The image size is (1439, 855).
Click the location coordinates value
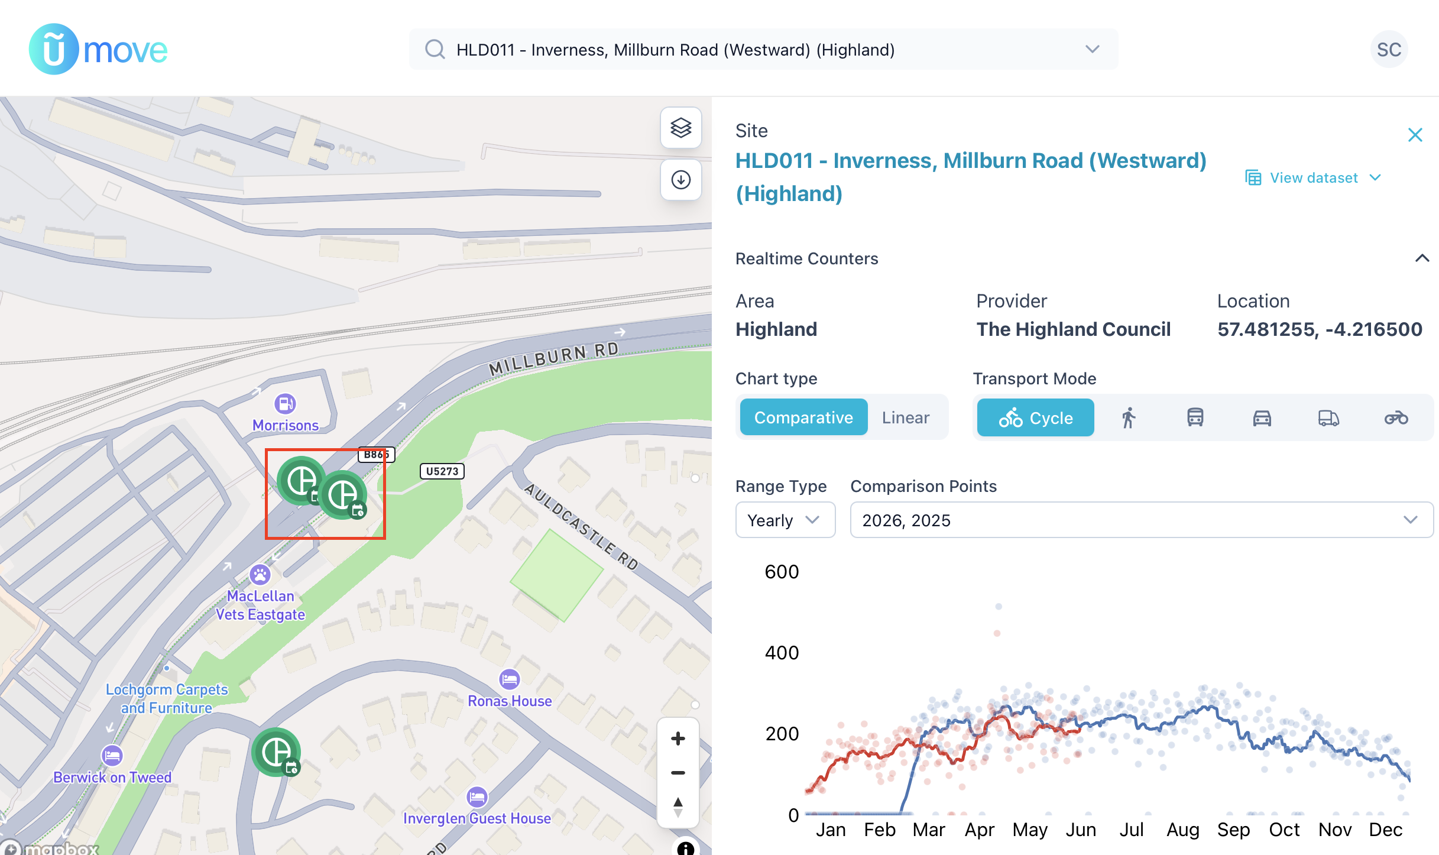[1319, 329]
